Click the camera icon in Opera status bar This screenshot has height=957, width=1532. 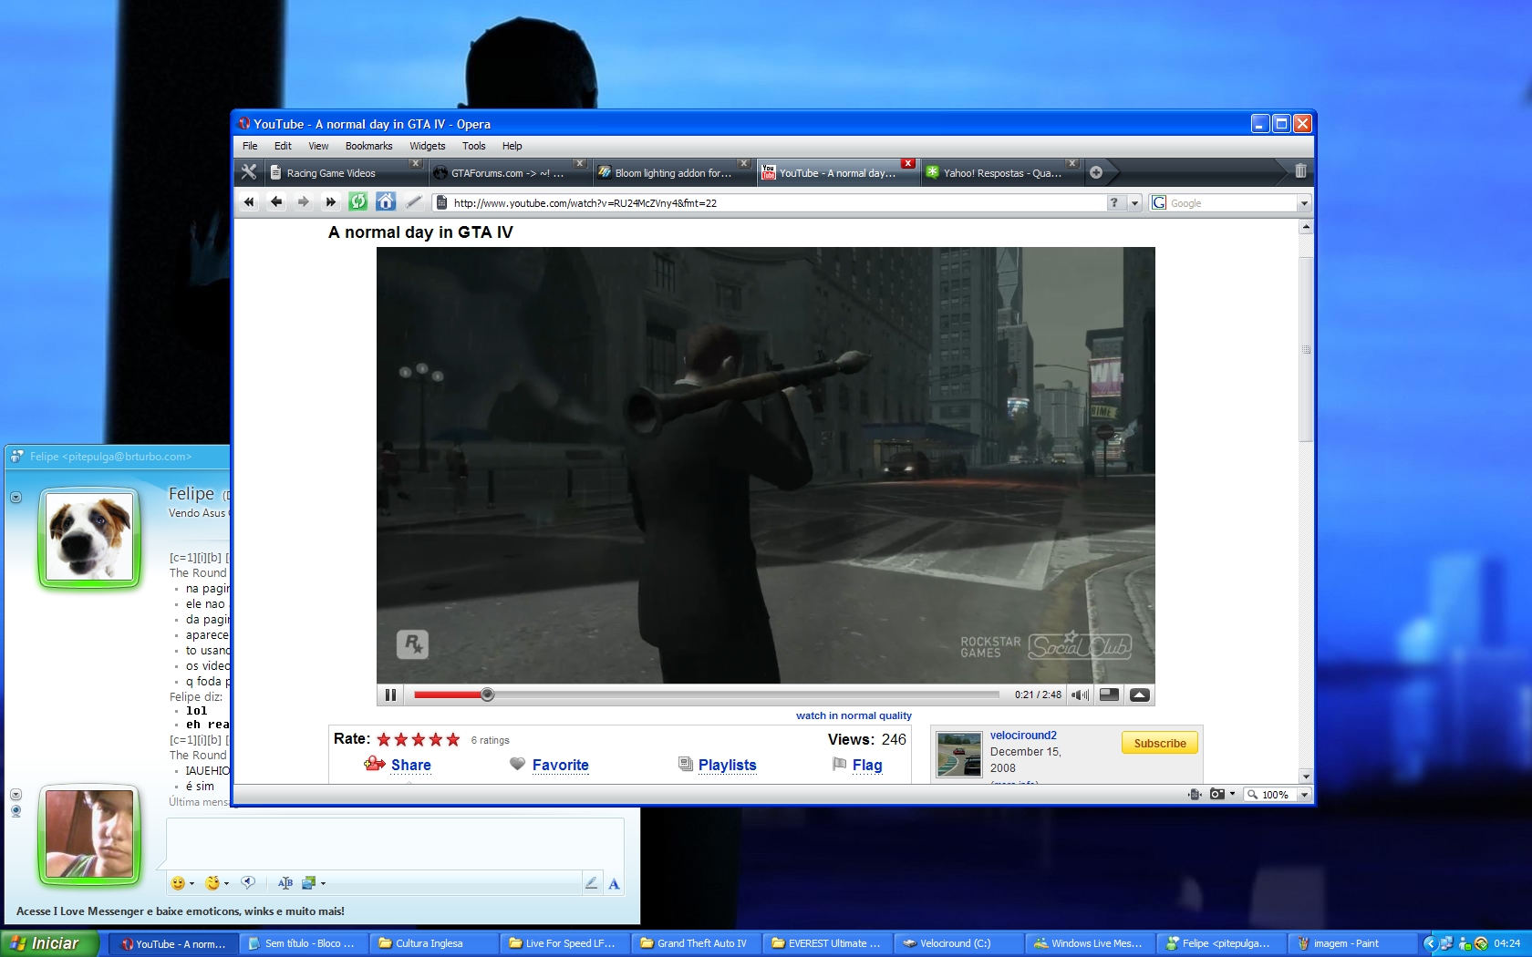1216,795
